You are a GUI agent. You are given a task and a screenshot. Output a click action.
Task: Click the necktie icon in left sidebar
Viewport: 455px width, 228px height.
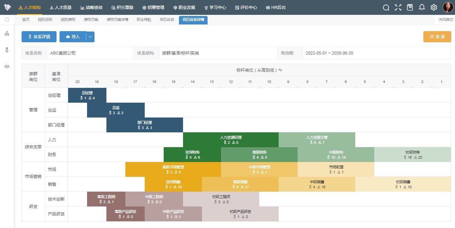pyautogui.click(x=7, y=50)
